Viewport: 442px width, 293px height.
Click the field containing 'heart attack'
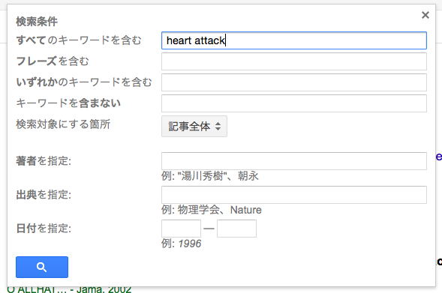294,40
